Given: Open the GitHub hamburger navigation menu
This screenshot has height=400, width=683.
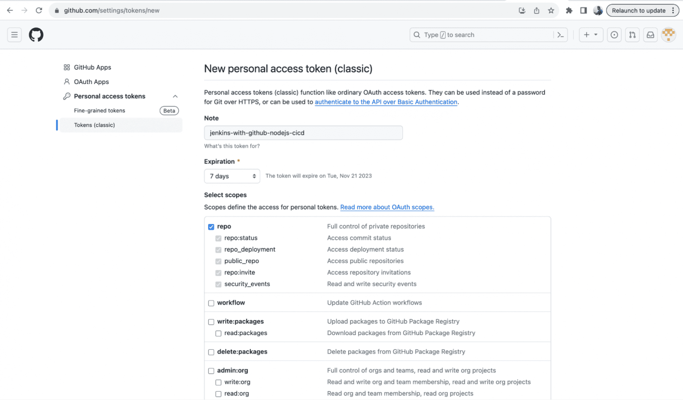Looking at the screenshot, I should point(14,35).
